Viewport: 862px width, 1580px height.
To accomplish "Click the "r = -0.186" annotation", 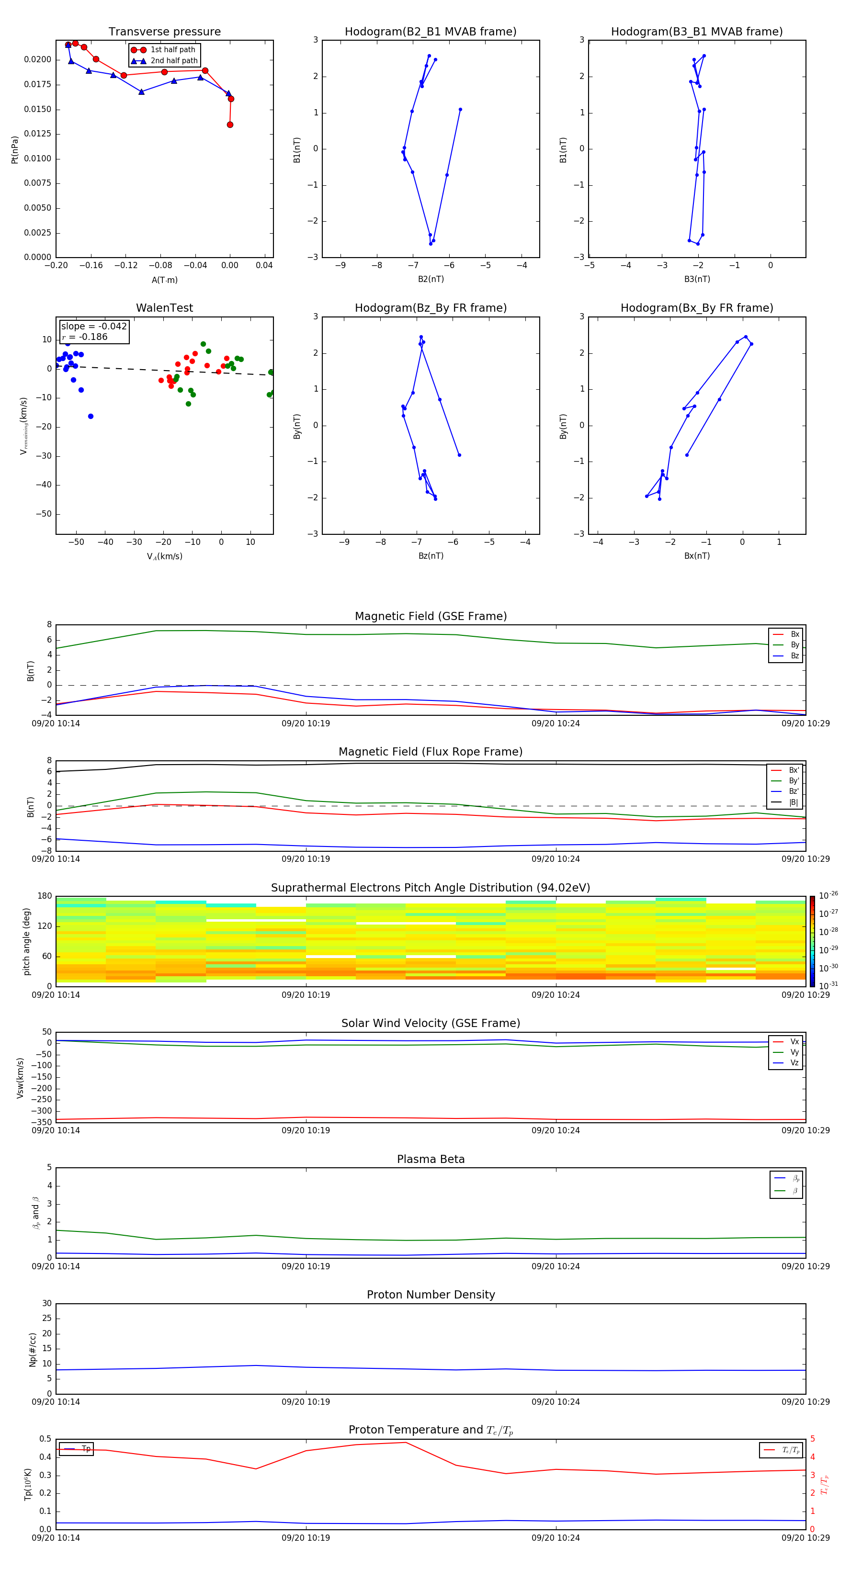I will click(x=85, y=337).
